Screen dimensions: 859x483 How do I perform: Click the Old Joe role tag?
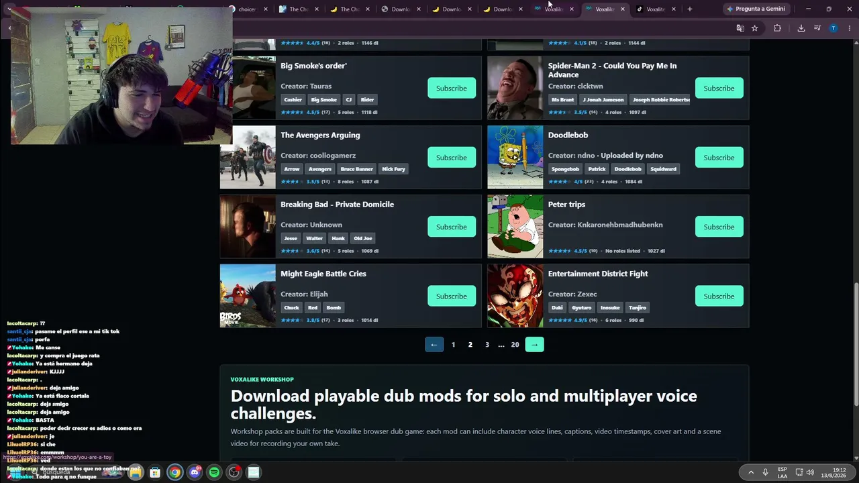click(x=363, y=238)
